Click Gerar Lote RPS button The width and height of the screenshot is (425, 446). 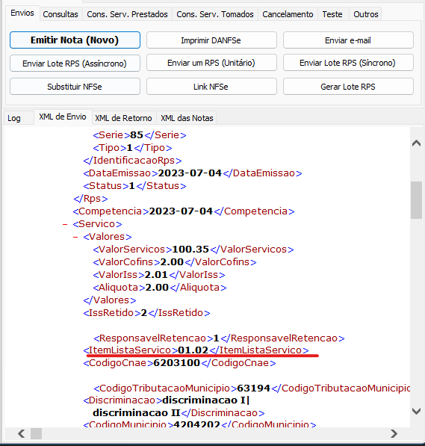click(348, 87)
